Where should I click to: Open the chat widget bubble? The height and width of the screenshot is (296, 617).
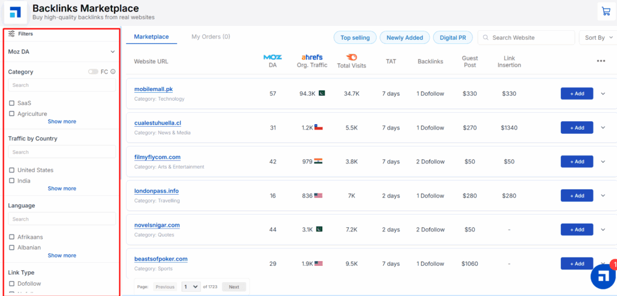[x=603, y=277]
